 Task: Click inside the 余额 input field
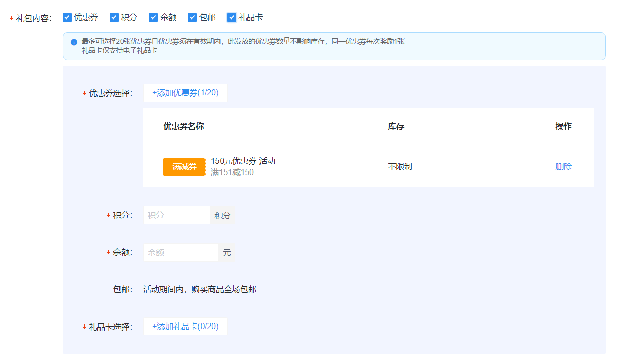pos(181,252)
